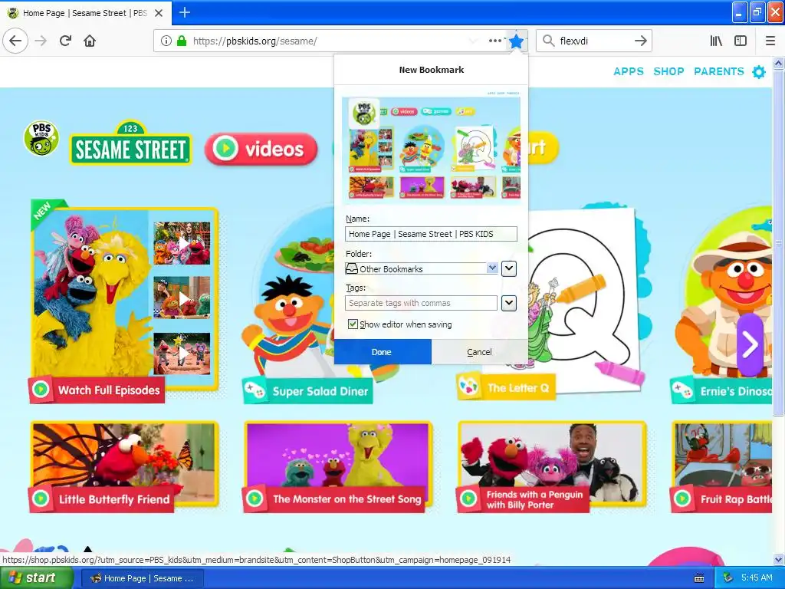Close the Sesame Street browser tab
This screenshot has height=589, width=785.
pyautogui.click(x=159, y=13)
